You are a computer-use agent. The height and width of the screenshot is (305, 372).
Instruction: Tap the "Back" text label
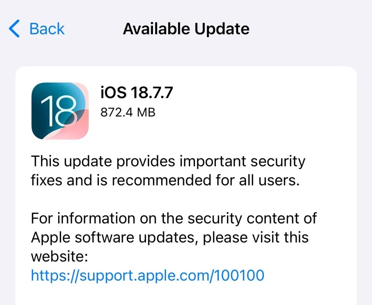(47, 29)
